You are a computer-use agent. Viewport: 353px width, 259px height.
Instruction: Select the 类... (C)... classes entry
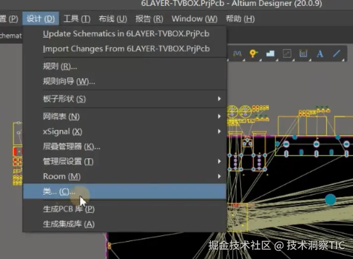click(x=124, y=192)
